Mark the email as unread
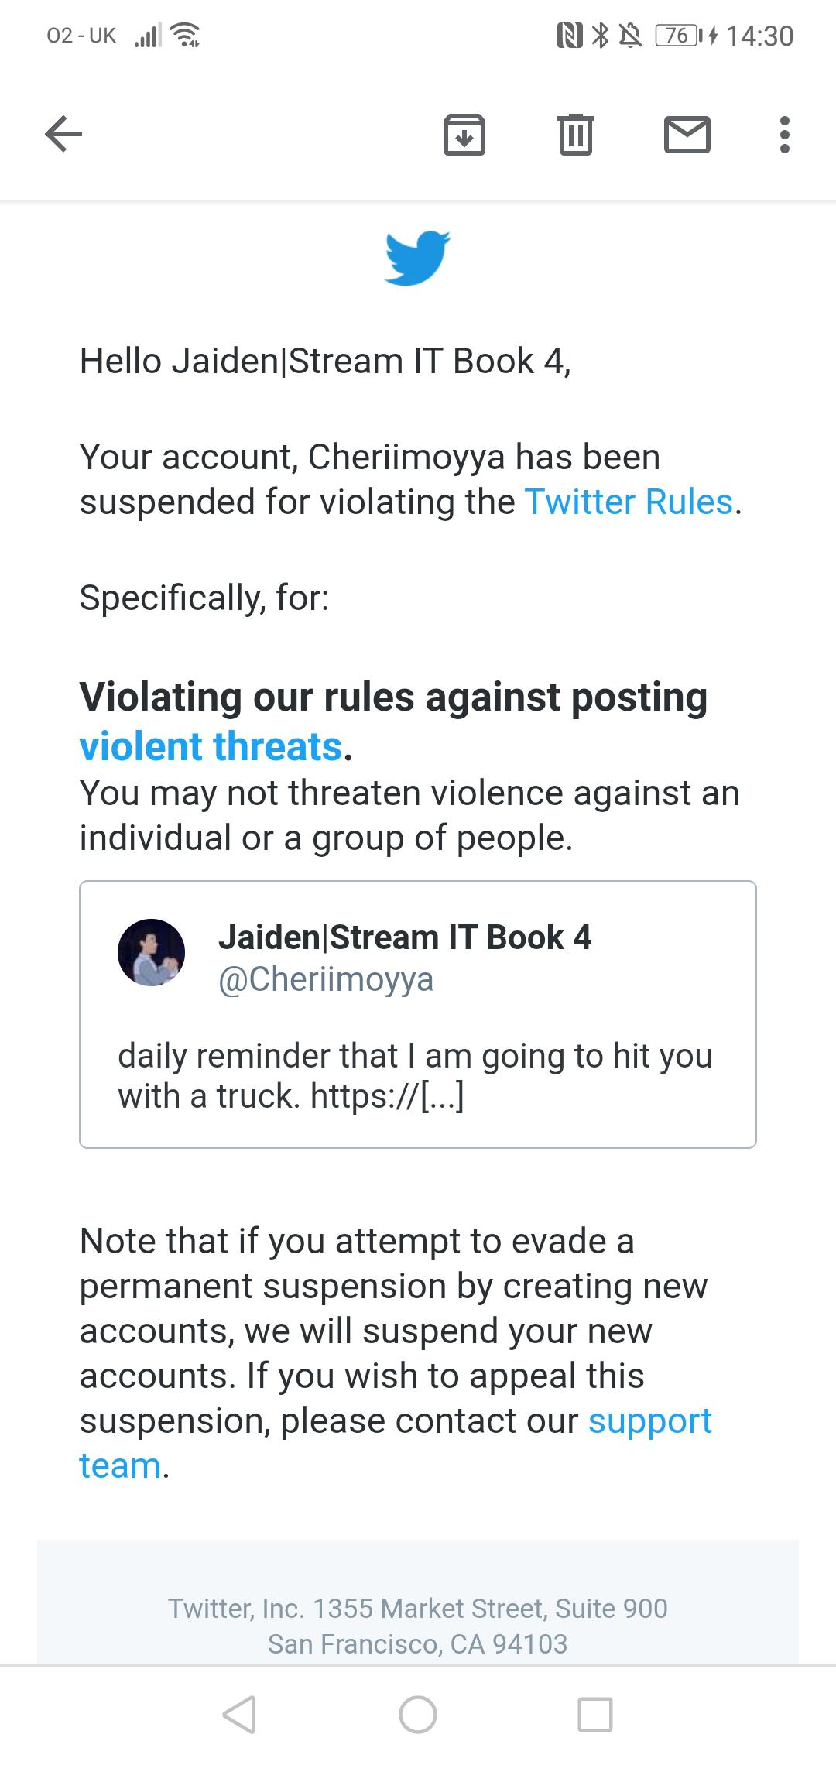 point(687,135)
